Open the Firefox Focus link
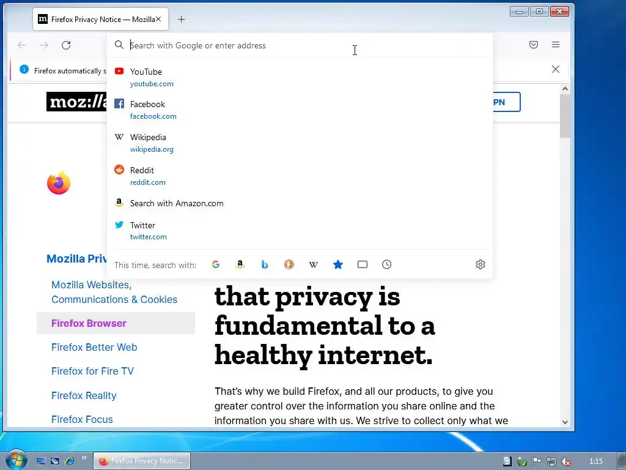Image resolution: width=626 pixels, height=470 pixels. [x=82, y=420]
